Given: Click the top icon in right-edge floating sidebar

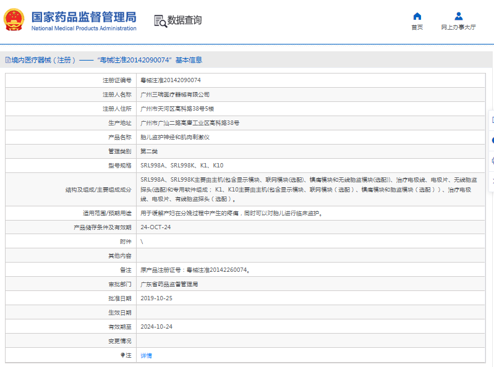Looking at the screenshot, I should pyautogui.click(x=492, y=120).
